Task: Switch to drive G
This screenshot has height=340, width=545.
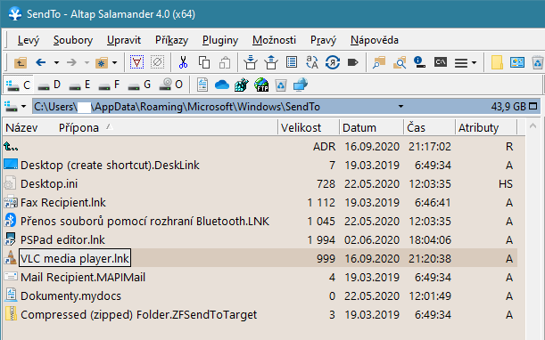Action: (139, 85)
